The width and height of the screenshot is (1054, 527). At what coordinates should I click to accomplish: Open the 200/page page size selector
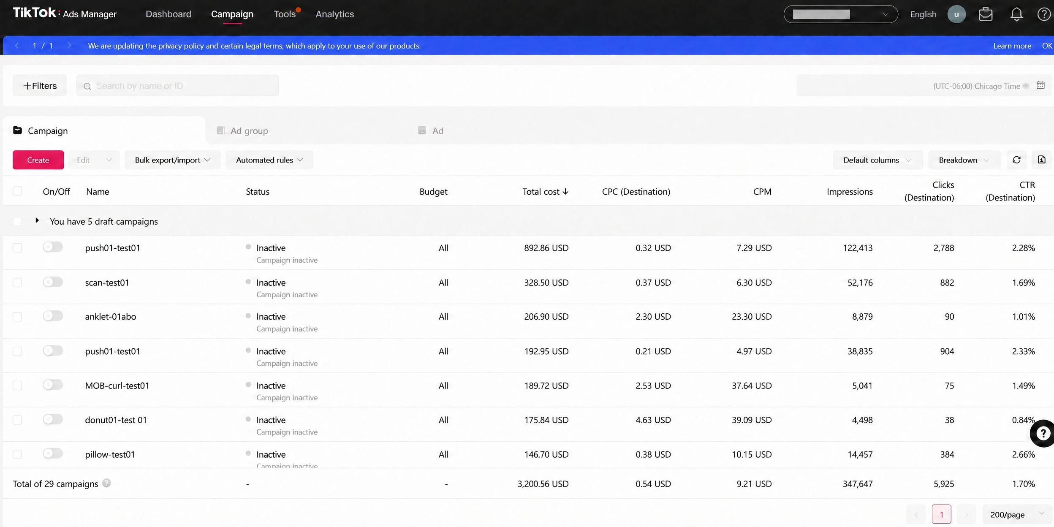(x=1016, y=514)
